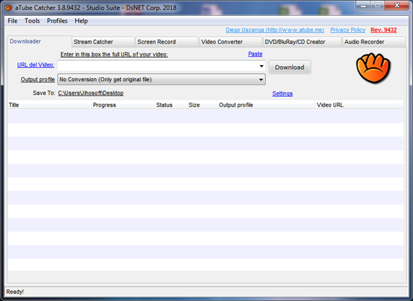Click the 'Enter in this box' instruction text

click(114, 54)
